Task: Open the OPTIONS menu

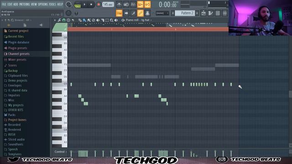Action: pyautogui.click(x=43, y=4)
